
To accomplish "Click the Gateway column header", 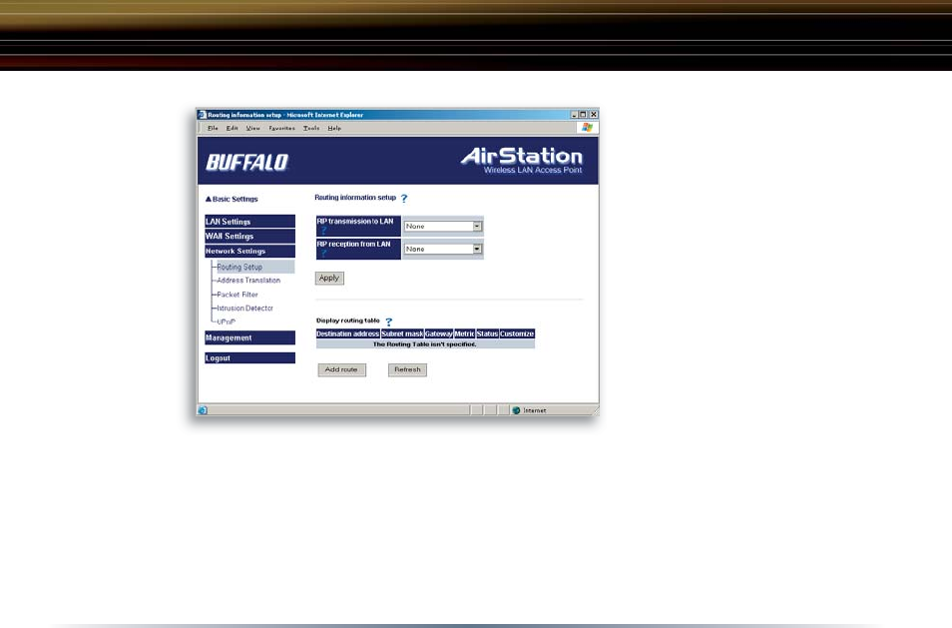I will coord(439,334).
